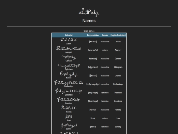Screen dimensions: 178x134
Task: Click the pronunciation cell in the Karlos row
Action: [x=93, y=76]
